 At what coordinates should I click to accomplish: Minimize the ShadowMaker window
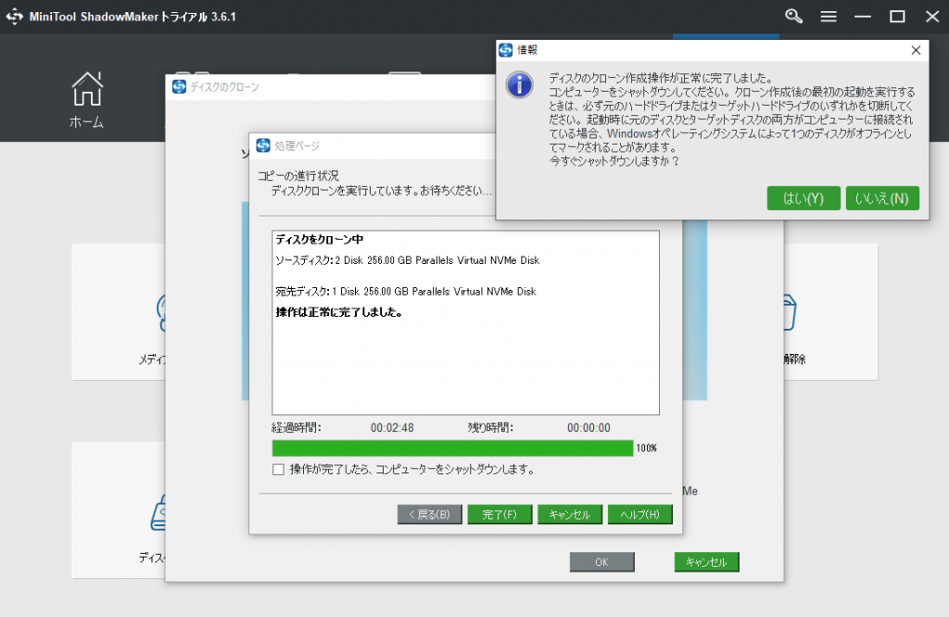click(863, 17)
